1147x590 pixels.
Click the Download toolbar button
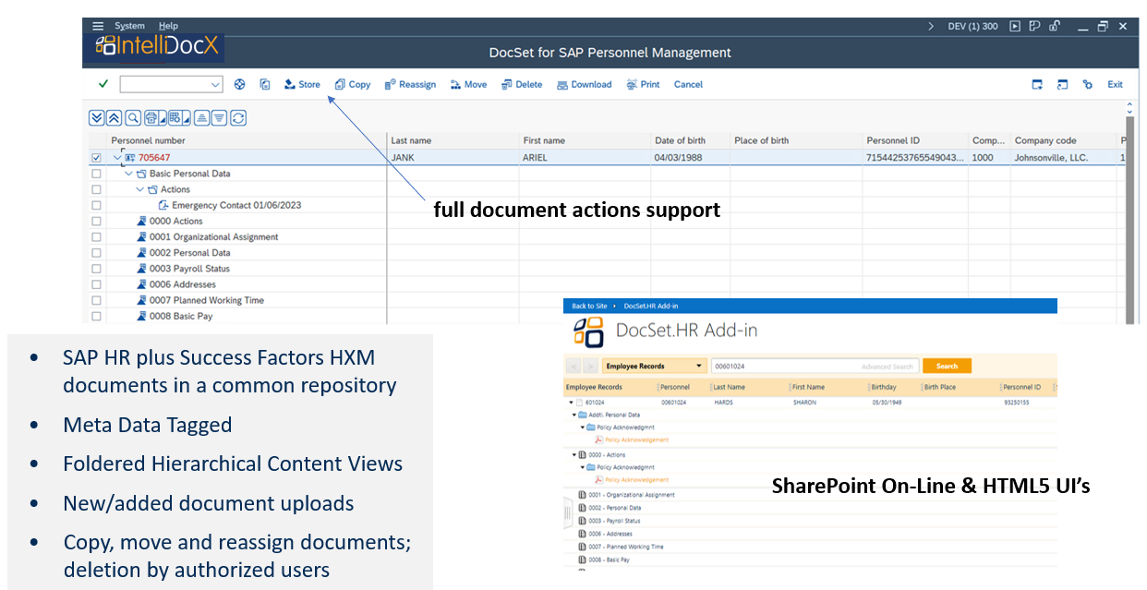coord(585,84)
